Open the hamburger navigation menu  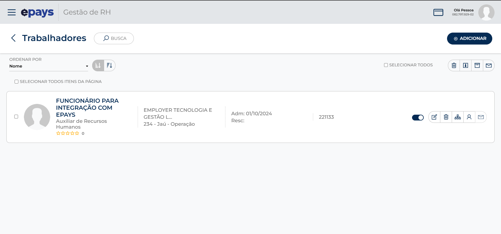[12, 12]
